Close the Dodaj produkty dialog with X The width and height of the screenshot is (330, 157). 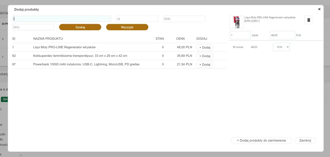(319, 9)
